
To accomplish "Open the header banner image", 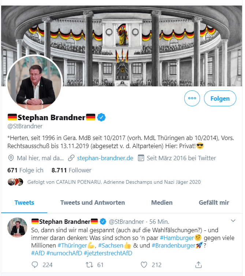I will (x=122, y=46).
